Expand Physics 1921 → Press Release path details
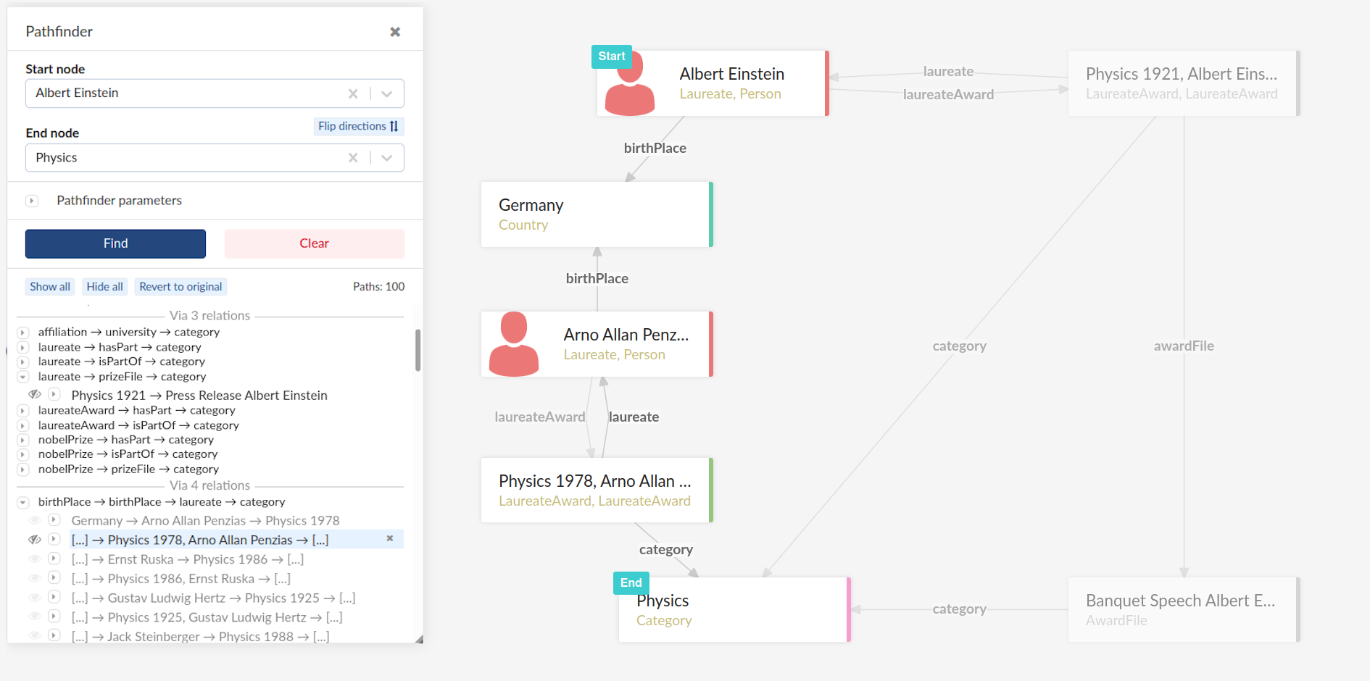 coord(54,395)
